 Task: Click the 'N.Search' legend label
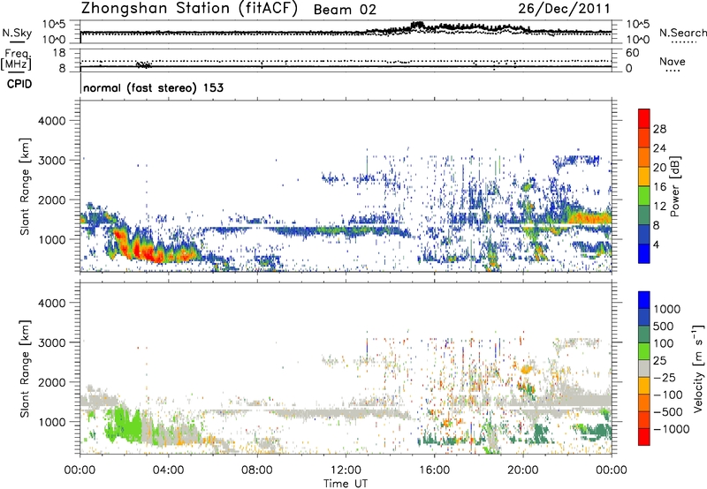pos(682,33)
